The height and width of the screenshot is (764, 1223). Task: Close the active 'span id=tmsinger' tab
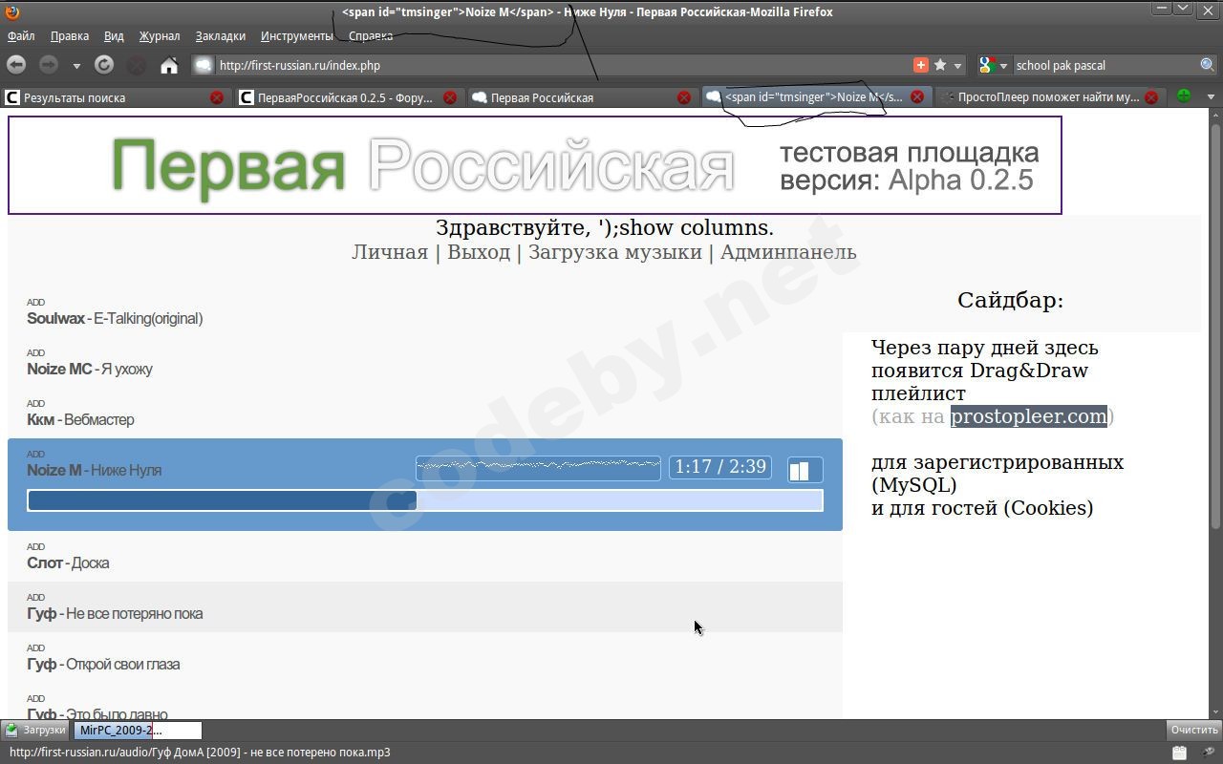pyautogui.click(x=917, y=97)
